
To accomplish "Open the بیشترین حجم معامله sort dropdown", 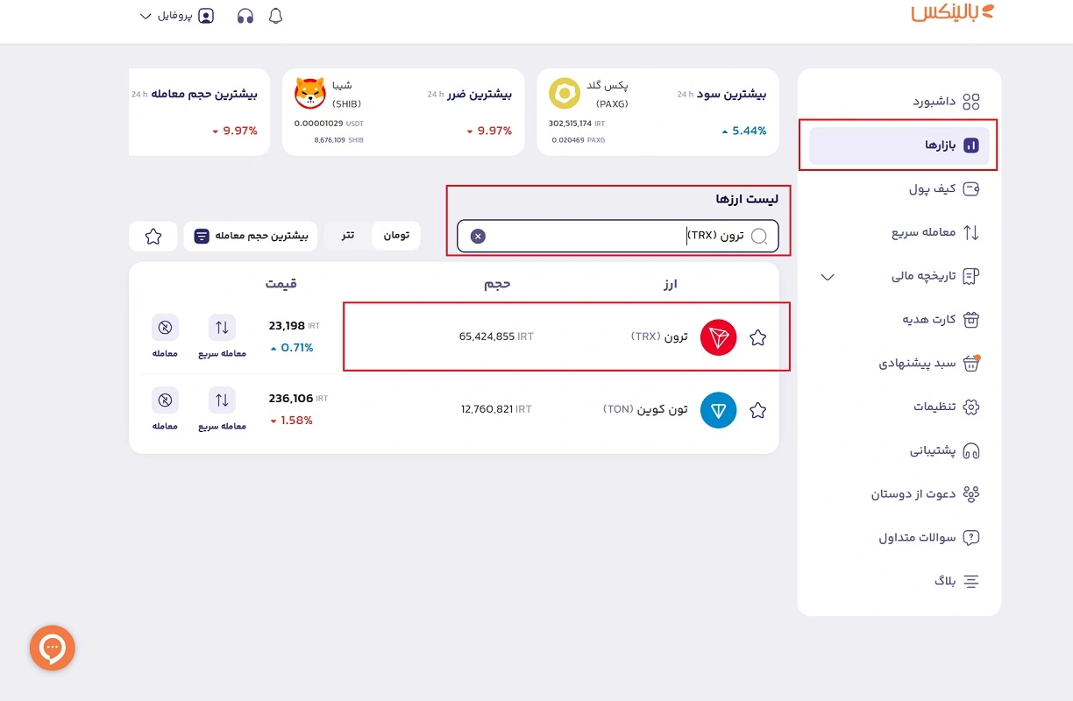I will point(250,236).
